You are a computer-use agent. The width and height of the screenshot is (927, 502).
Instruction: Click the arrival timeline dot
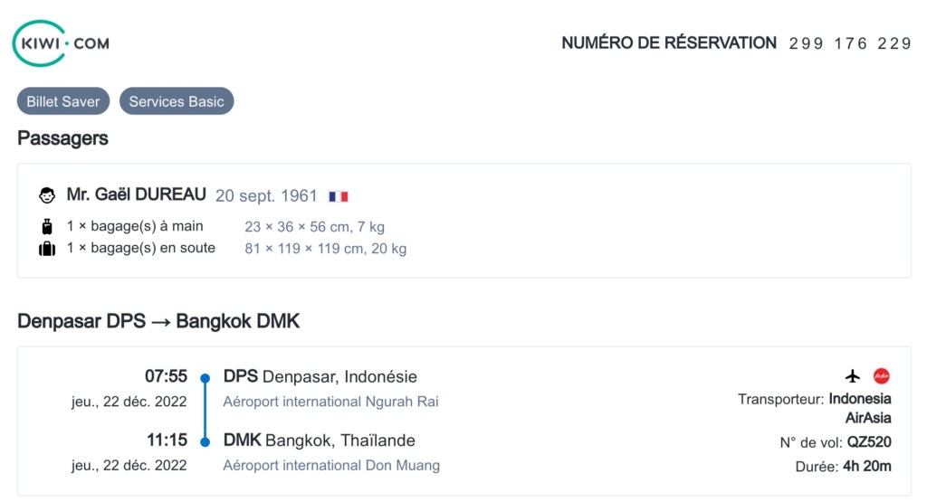pyautogui.click(x=205, y=441)
